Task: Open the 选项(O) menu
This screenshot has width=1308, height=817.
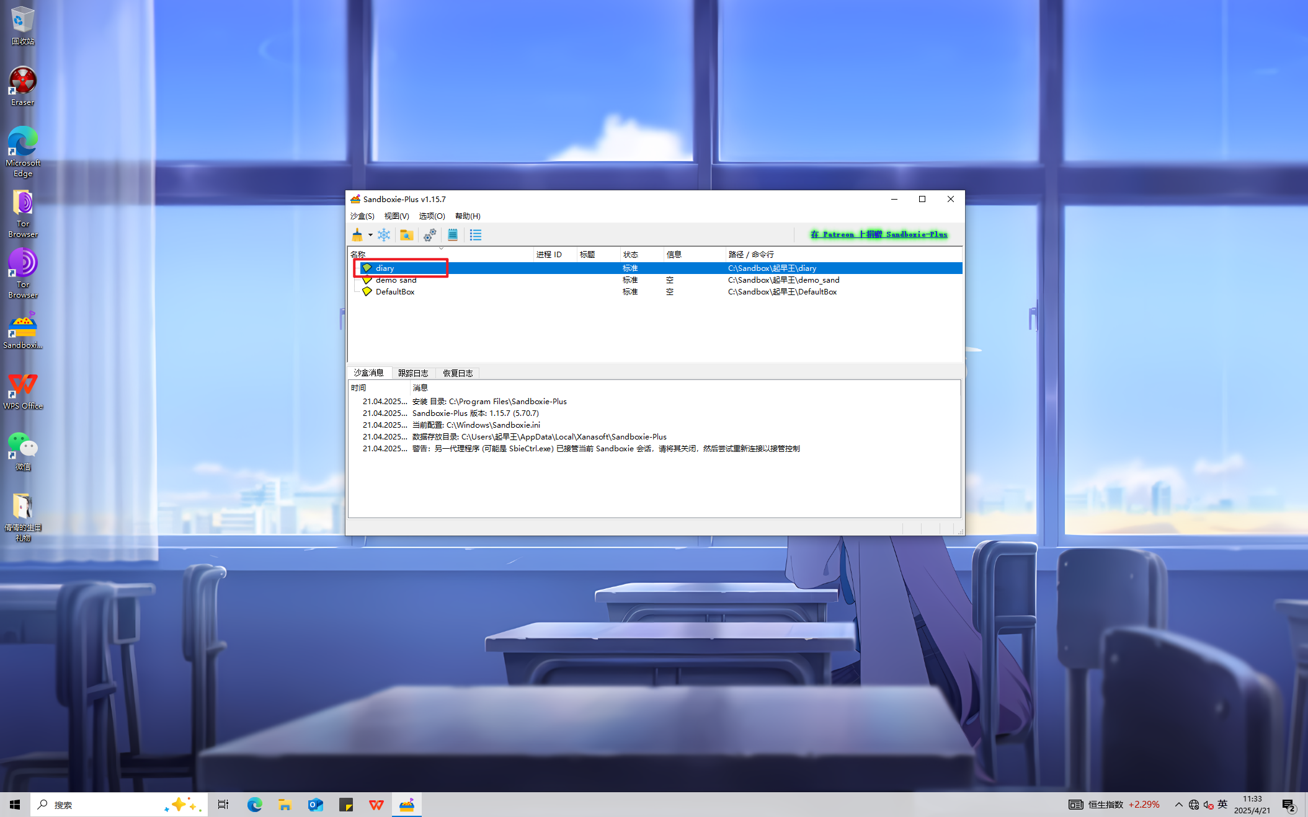Action: 432,216
